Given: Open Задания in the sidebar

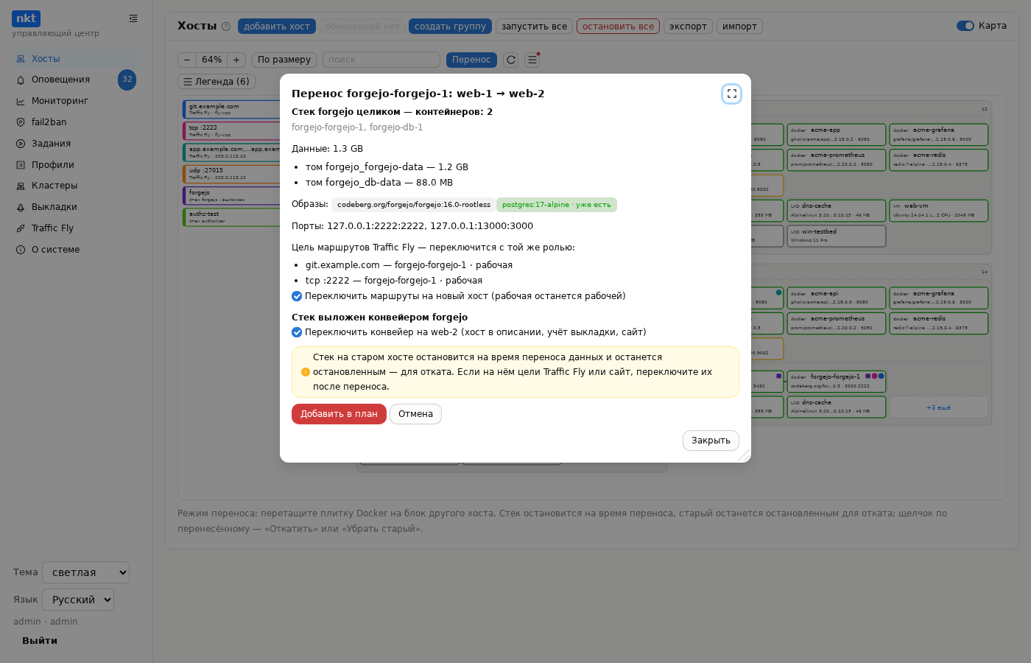Looking at the screenshot, I should [x=75, y=144].
